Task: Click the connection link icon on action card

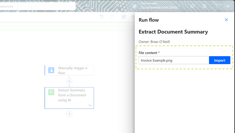Action: [x=90, y=105]
